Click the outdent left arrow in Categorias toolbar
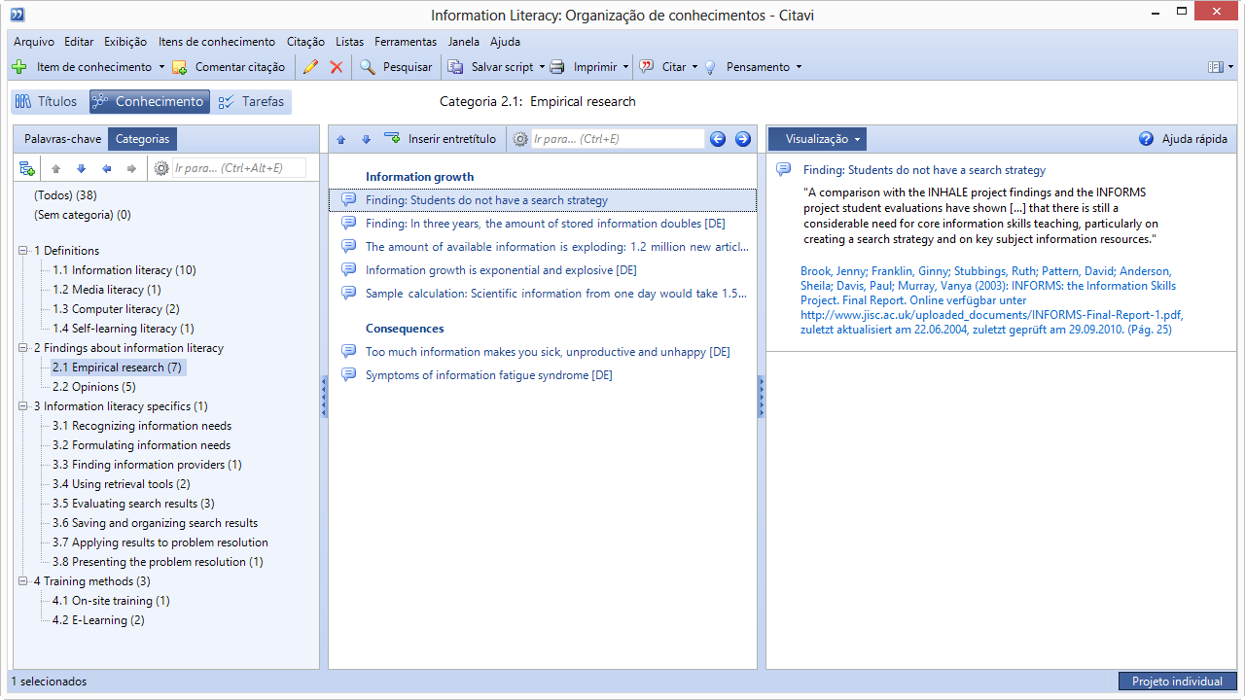The image size is (1245, 700). [x=106, y=168]
